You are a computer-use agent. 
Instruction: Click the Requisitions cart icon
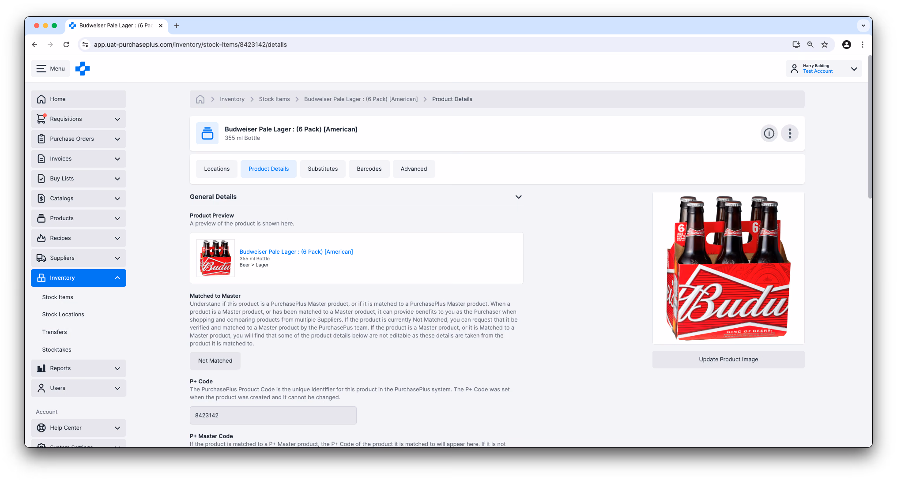coord(41,119)
